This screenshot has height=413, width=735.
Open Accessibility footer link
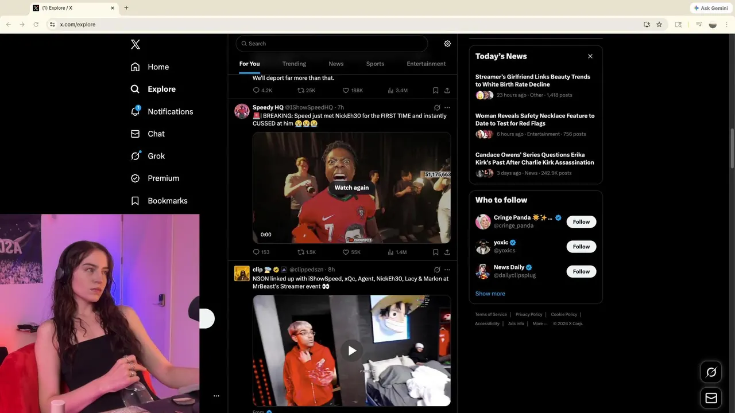tap(487, 324)
